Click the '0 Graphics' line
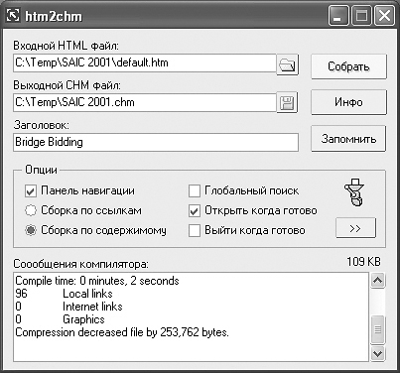 click(60, 319)
